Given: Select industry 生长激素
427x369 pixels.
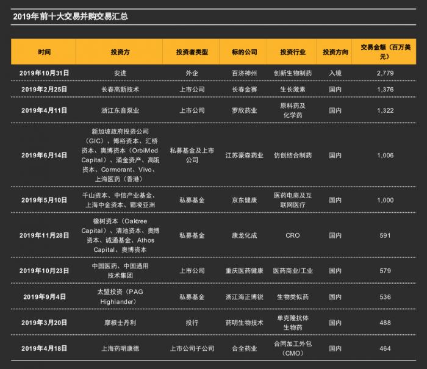Looking at the screenshot, I should 293,89.
